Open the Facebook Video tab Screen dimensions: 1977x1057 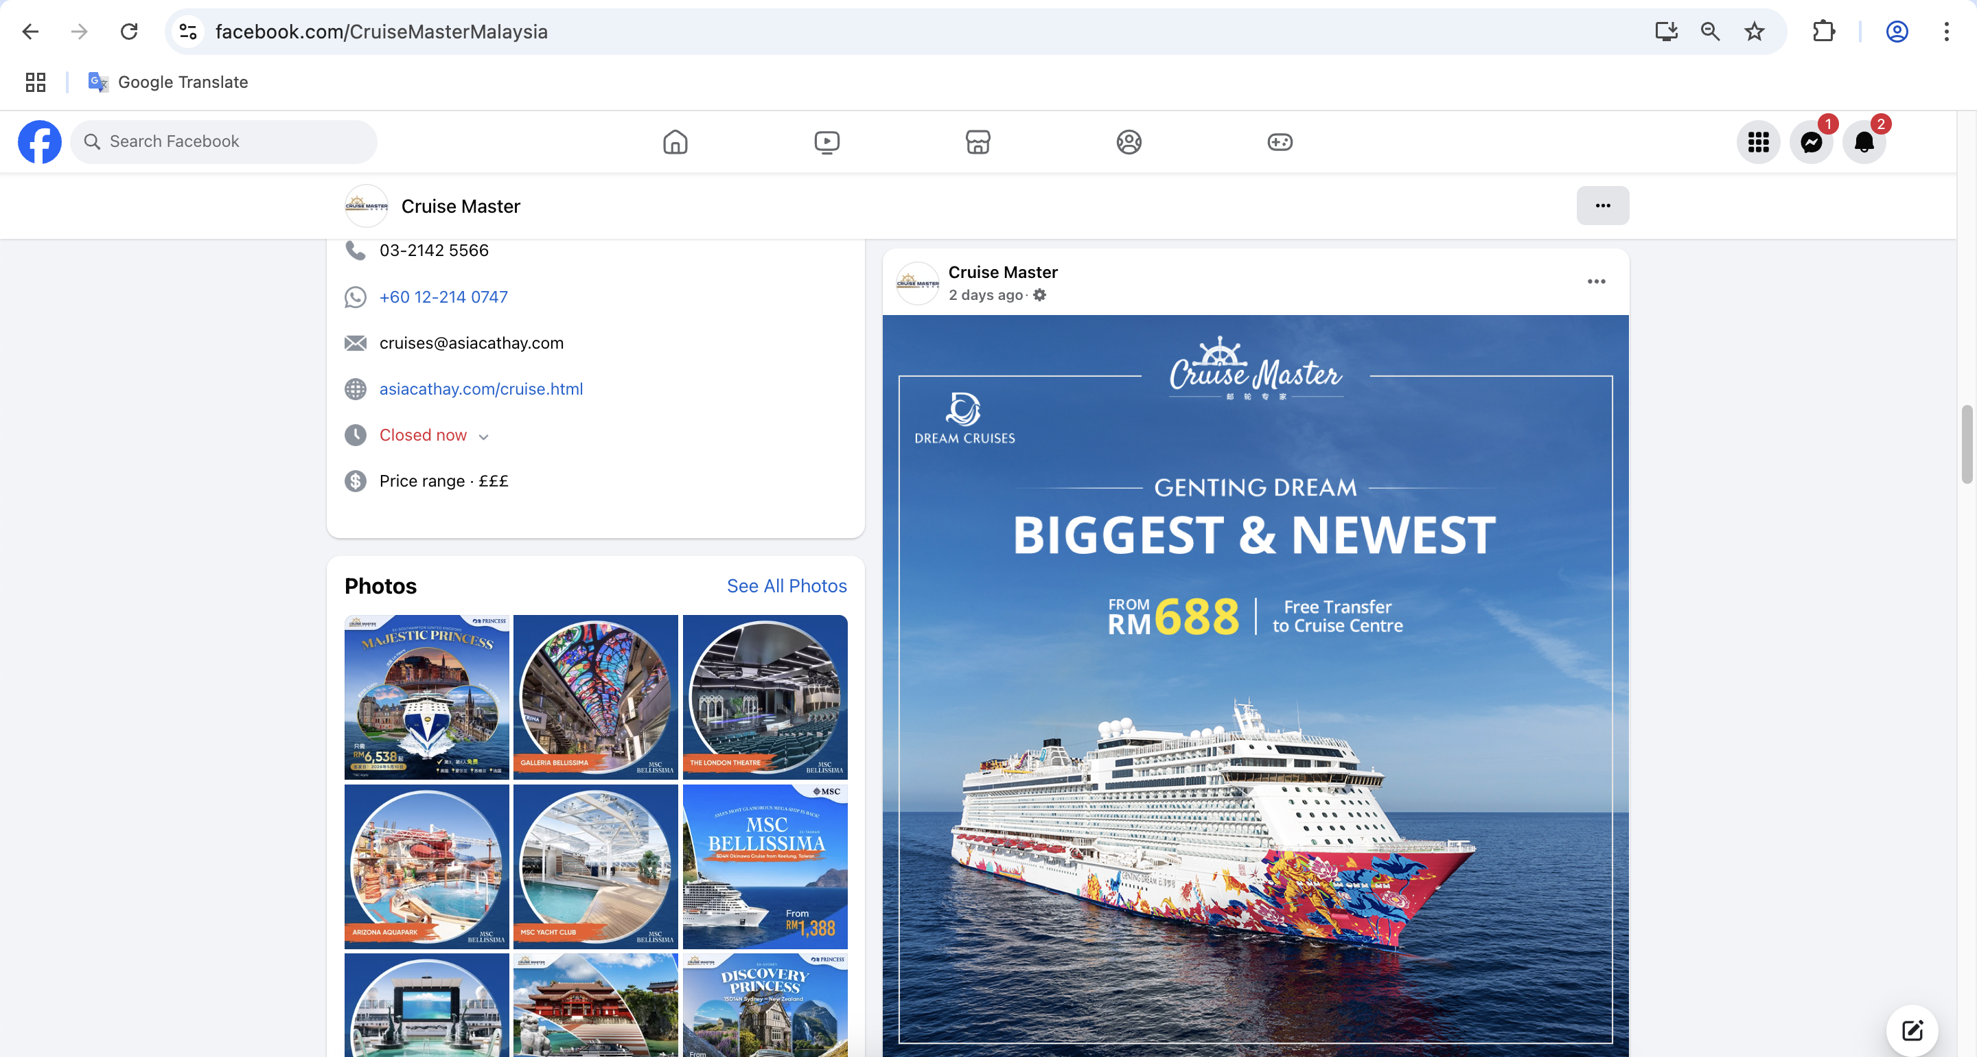826,142
